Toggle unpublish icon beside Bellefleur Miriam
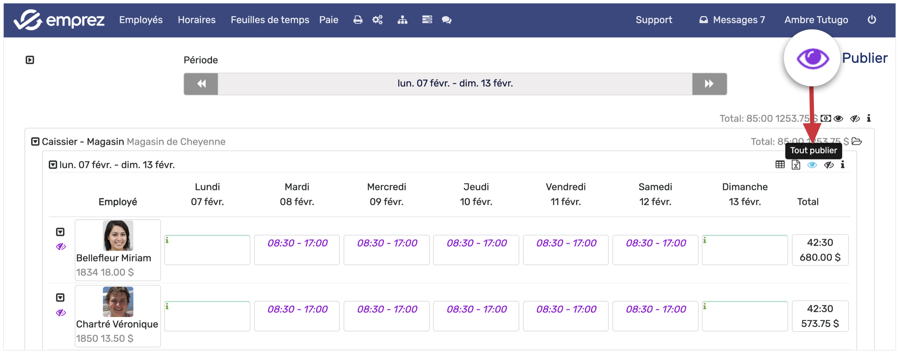The height and width of the screenshot is (353, 898). [61, 247]
